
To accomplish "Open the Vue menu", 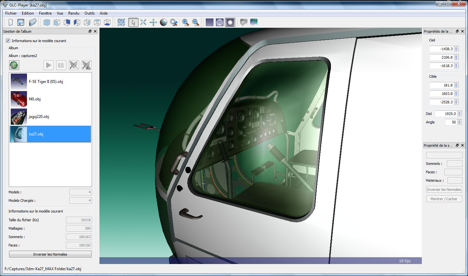I will (60, 13).
